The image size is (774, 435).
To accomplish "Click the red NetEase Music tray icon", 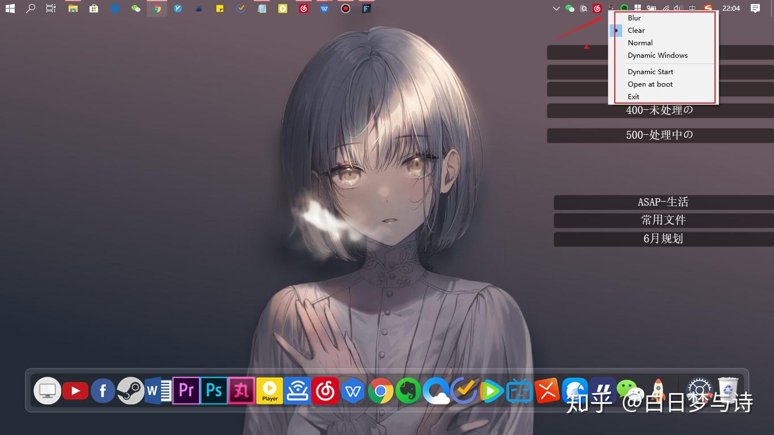I will pos(597,8).
